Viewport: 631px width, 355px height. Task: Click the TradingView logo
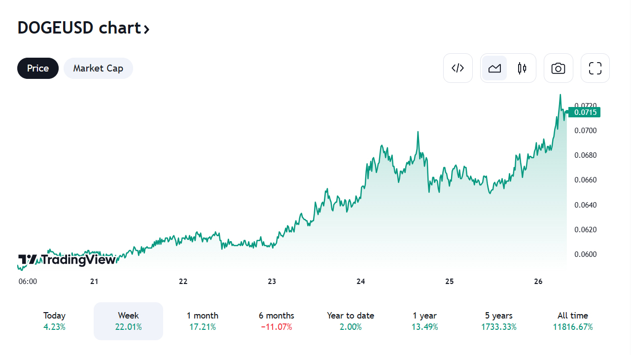click(67, 259)
